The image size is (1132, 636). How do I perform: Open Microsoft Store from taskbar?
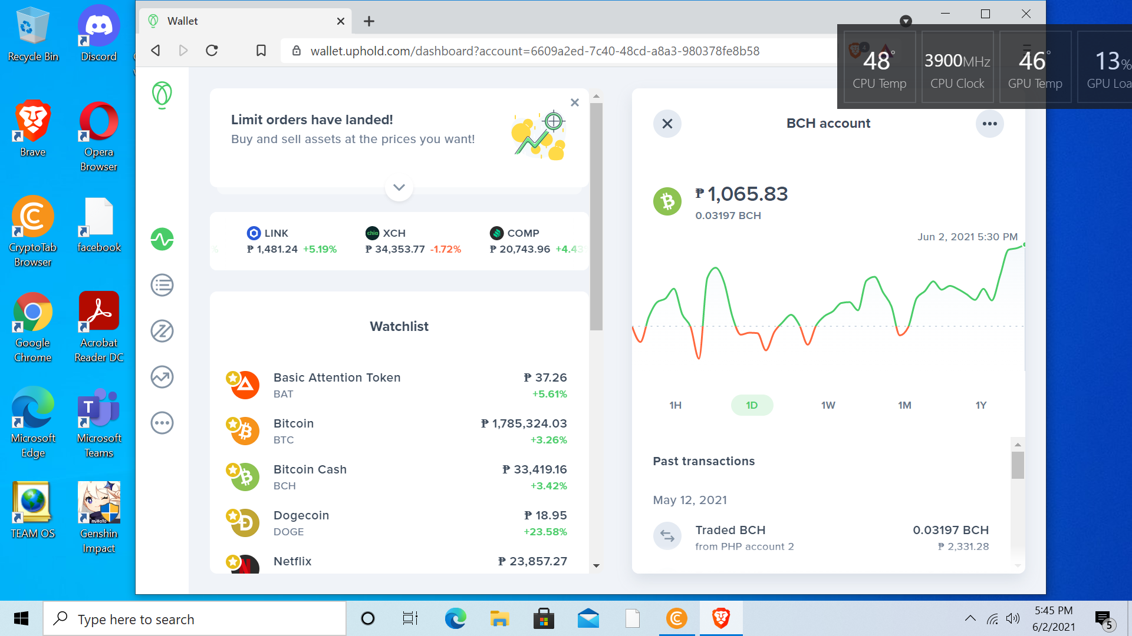pos(544,618)
